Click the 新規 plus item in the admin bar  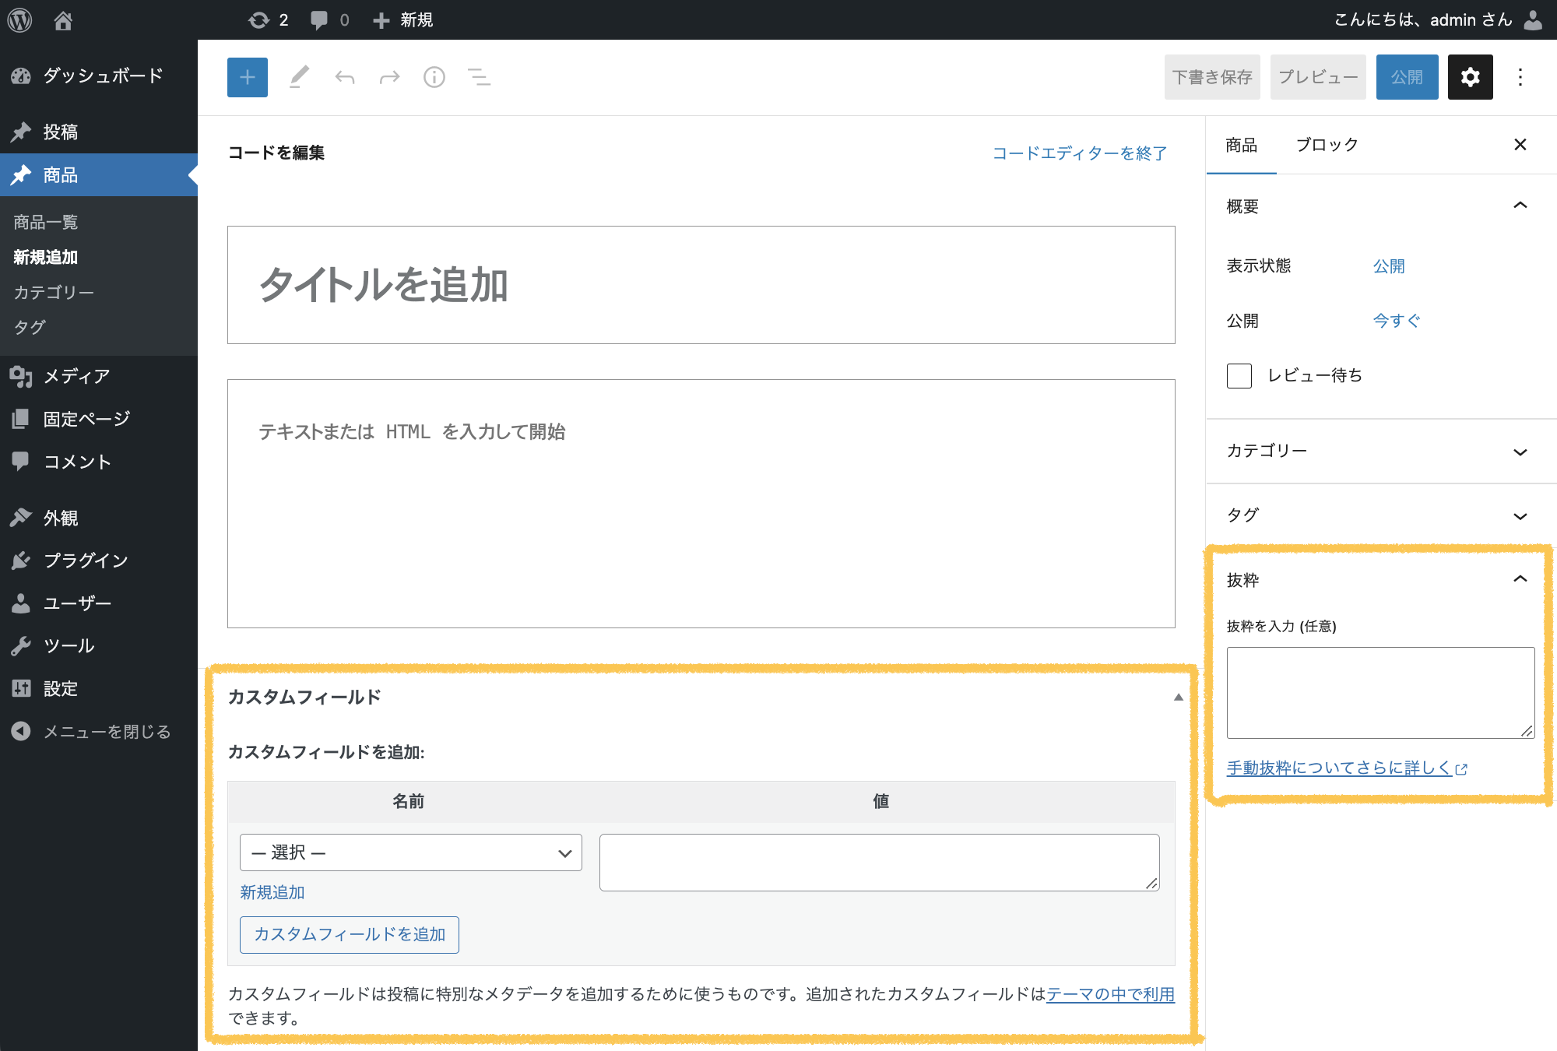coord(402,20)
